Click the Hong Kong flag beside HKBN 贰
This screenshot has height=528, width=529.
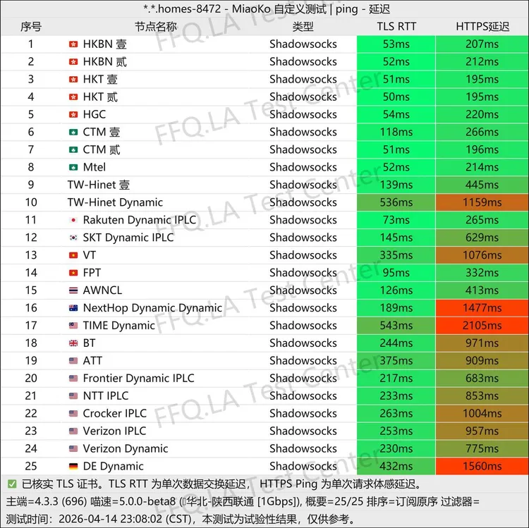point(73,62)
